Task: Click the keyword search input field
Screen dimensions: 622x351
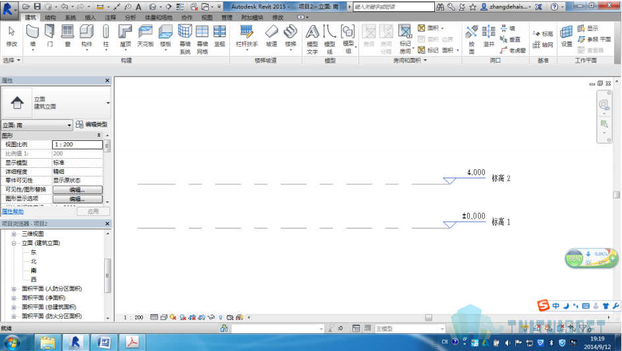Action: pyautogui.click(x=393, y=7)
